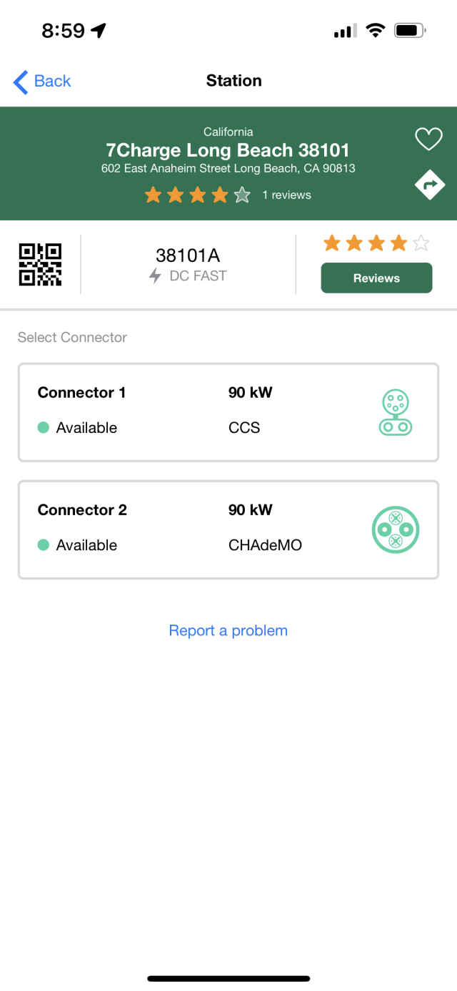This screenshot has width=457, height=991.
Task: Toggle favorite status for 7Charge Long Beach 38101
Action: coord(428,140)
